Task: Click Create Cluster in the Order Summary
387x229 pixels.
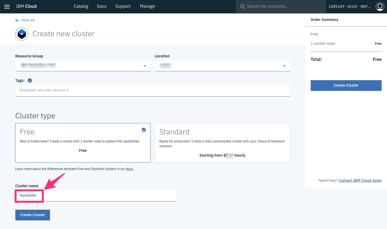Action: click(x=346, y=86)
